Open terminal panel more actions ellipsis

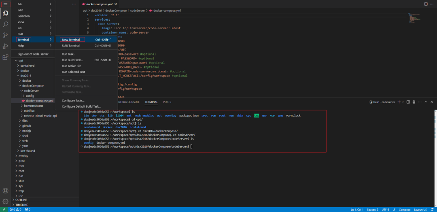tap(420, 102)
